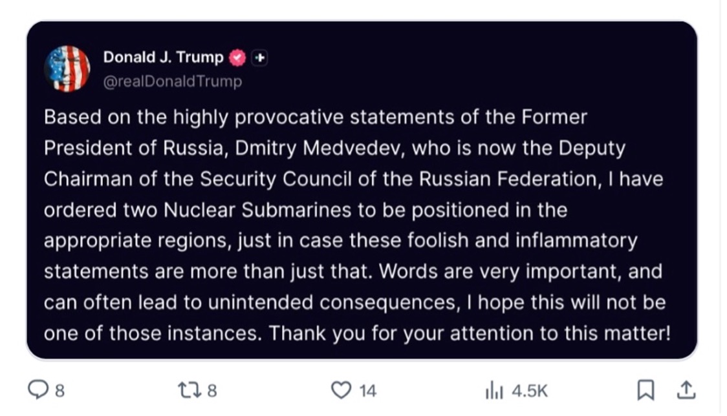This screenshot has width=727, height=416.
Task: Click the reply count 8 next to bubble
Action: [60, 390]
